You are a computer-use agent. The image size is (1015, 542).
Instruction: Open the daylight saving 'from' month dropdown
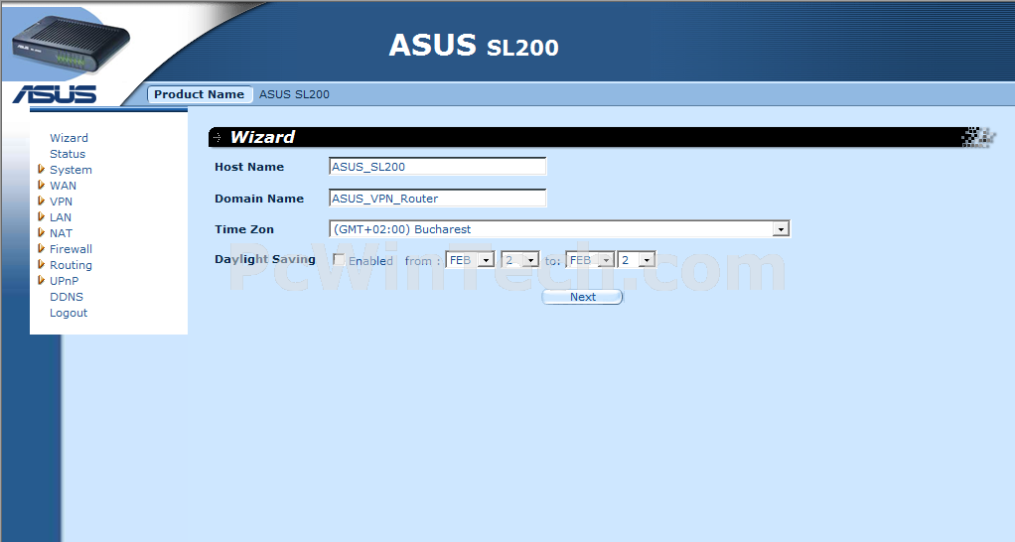(x=470, y=259)
